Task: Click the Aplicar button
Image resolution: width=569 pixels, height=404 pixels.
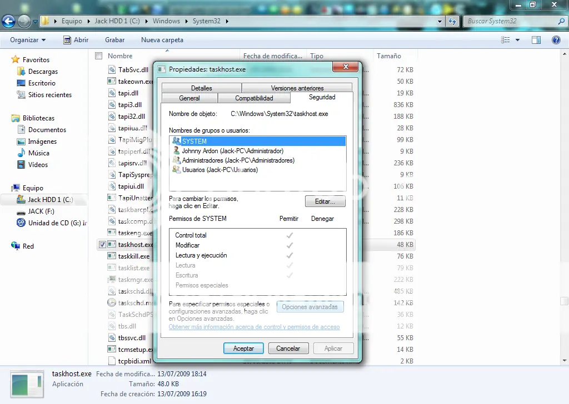Action: [x=333, y=349]
